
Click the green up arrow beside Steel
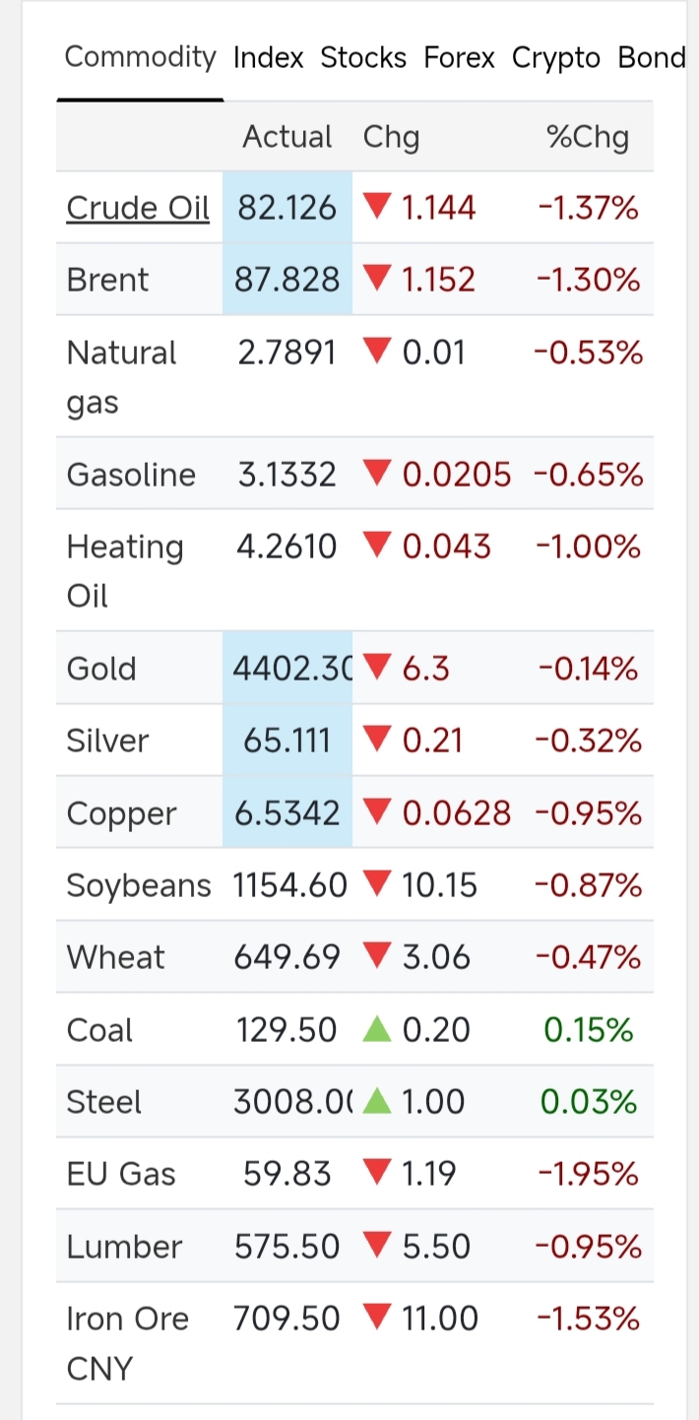tap(377, 1102)
